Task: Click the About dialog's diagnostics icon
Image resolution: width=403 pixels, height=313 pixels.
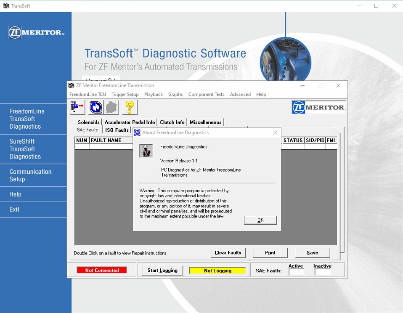Action: [x=146, y=150]
